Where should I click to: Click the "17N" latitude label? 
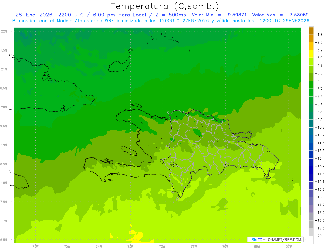click(x=4, y=221)
